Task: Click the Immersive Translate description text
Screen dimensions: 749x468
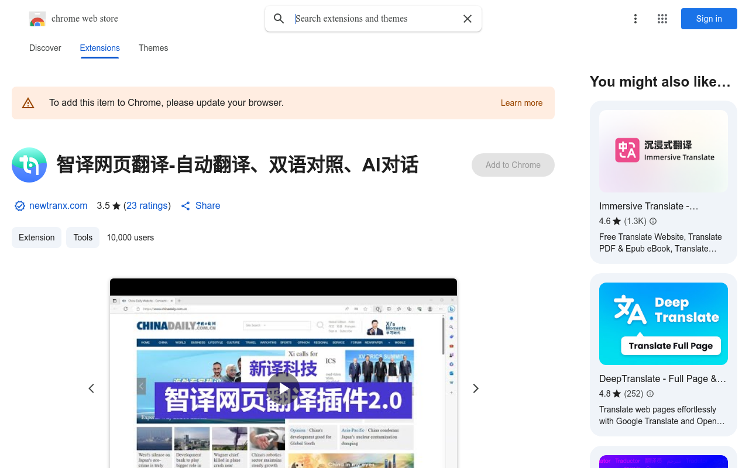Action: tap(661, 243)
